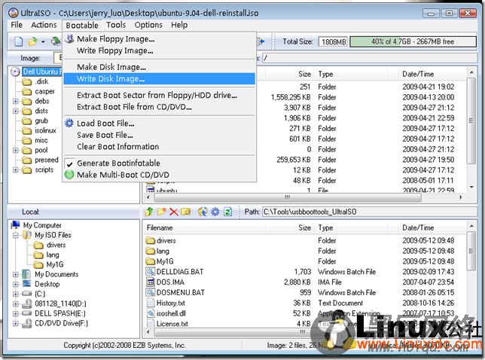Open the Help menu

[179, 25]
